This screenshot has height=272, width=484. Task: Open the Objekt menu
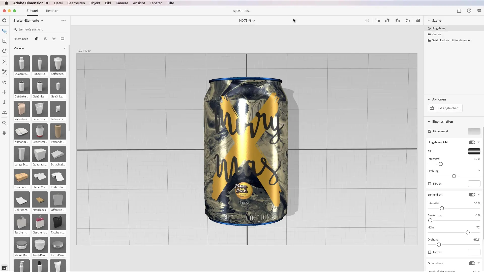(95, 3)
